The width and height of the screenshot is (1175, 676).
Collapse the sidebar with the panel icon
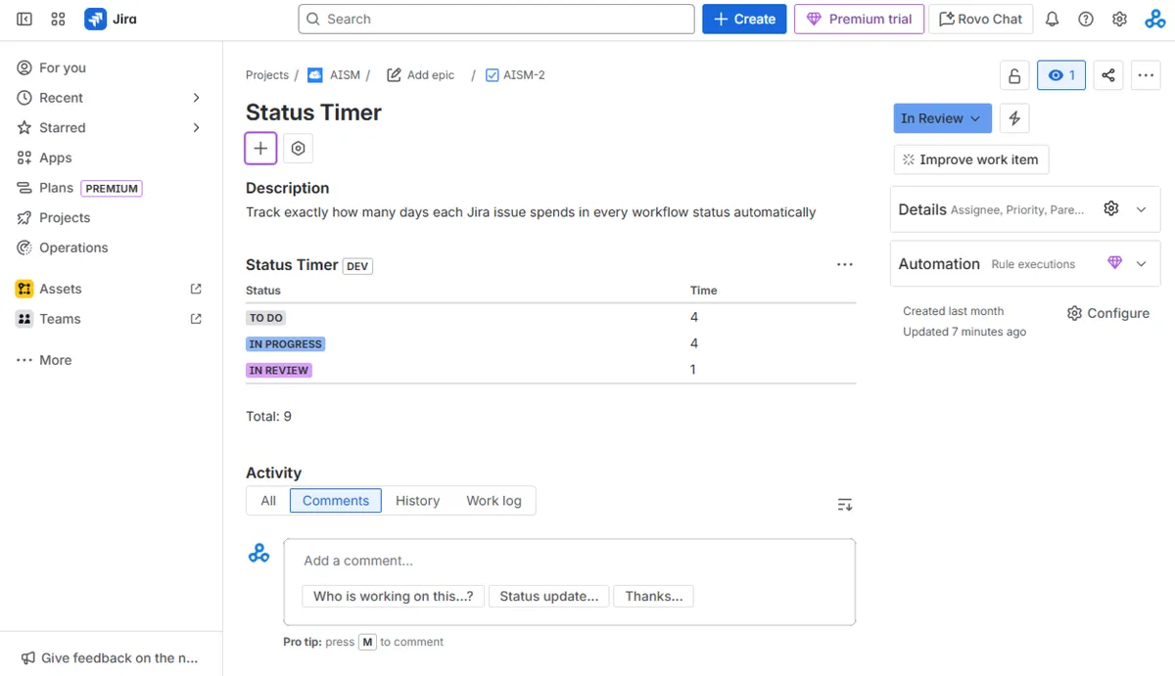point(24,19)
